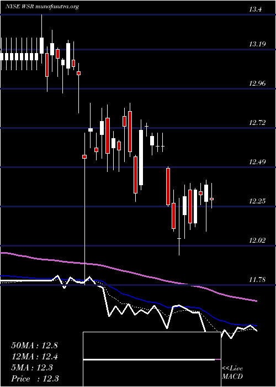
Task: Click the 12.96 price axis label
Action: coord(258,83)
